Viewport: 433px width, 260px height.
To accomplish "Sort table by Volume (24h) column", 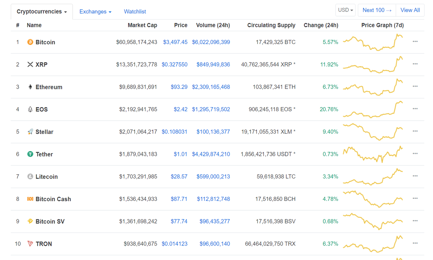I will coord(213,25).
